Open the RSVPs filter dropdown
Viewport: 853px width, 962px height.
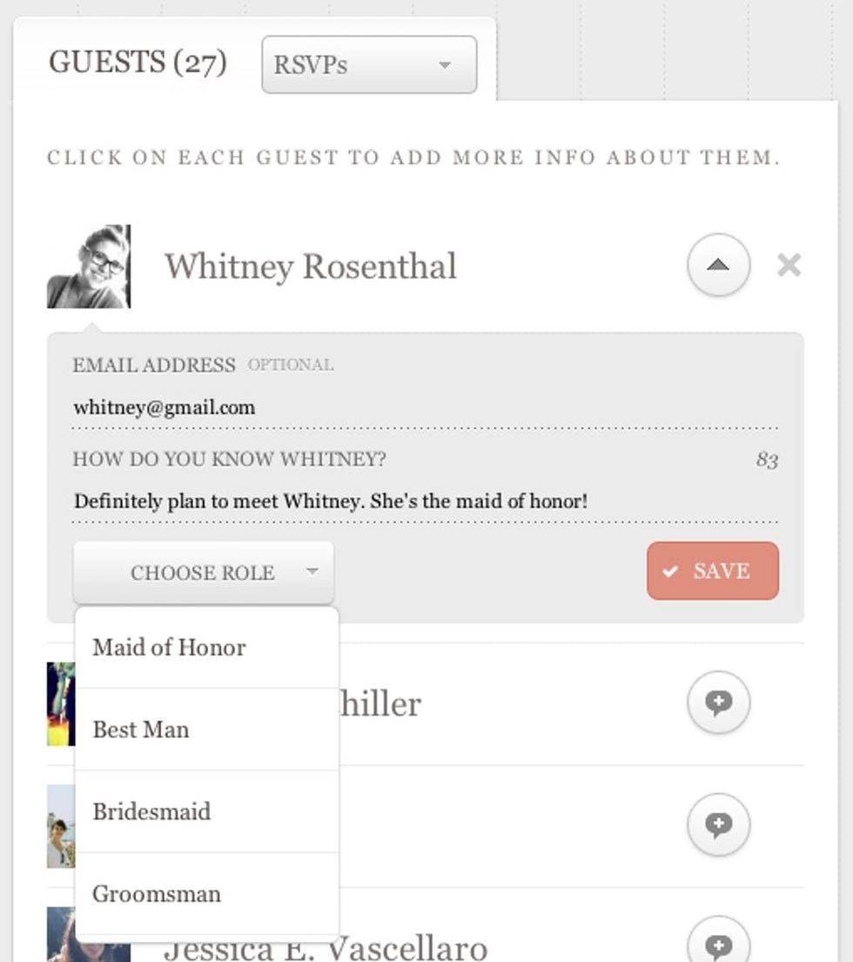369,64
